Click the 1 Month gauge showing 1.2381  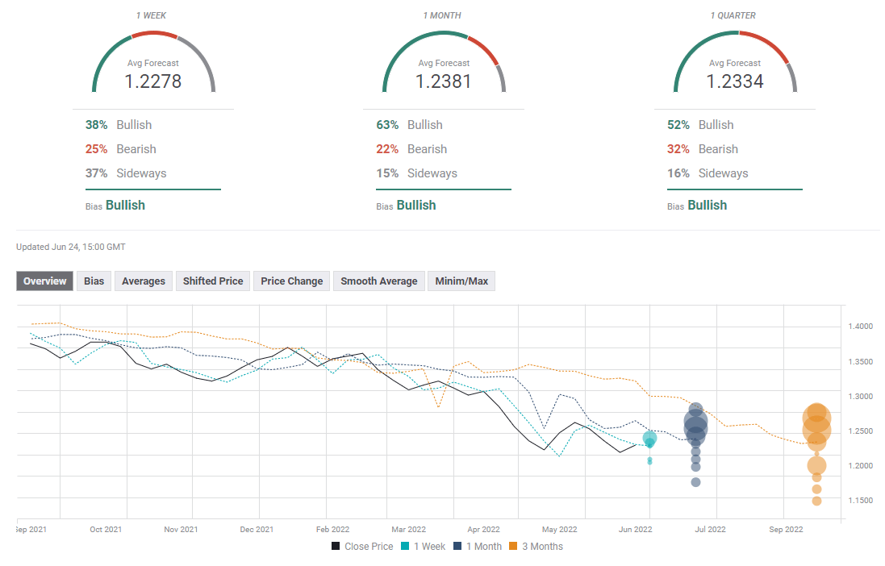[x=444, y=71]
